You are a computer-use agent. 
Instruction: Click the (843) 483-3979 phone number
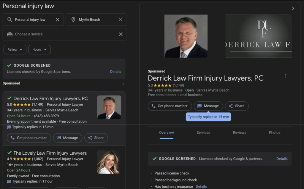click(x=46, y=116)
